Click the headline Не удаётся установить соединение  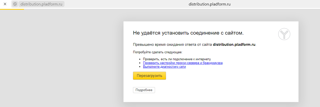pyautogui.click(x=188, y=33)
